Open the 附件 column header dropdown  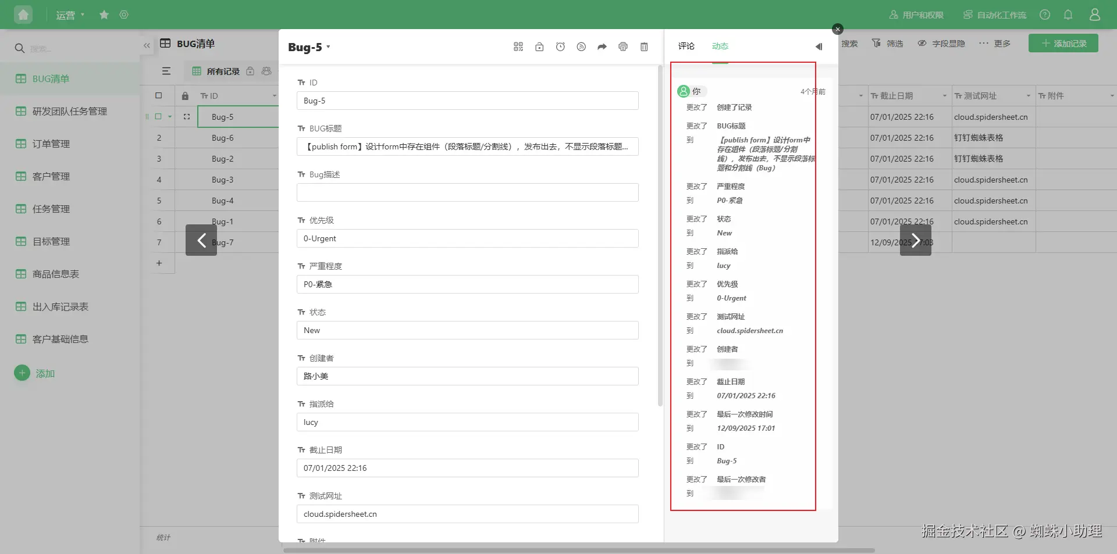tap(1112, 96)
